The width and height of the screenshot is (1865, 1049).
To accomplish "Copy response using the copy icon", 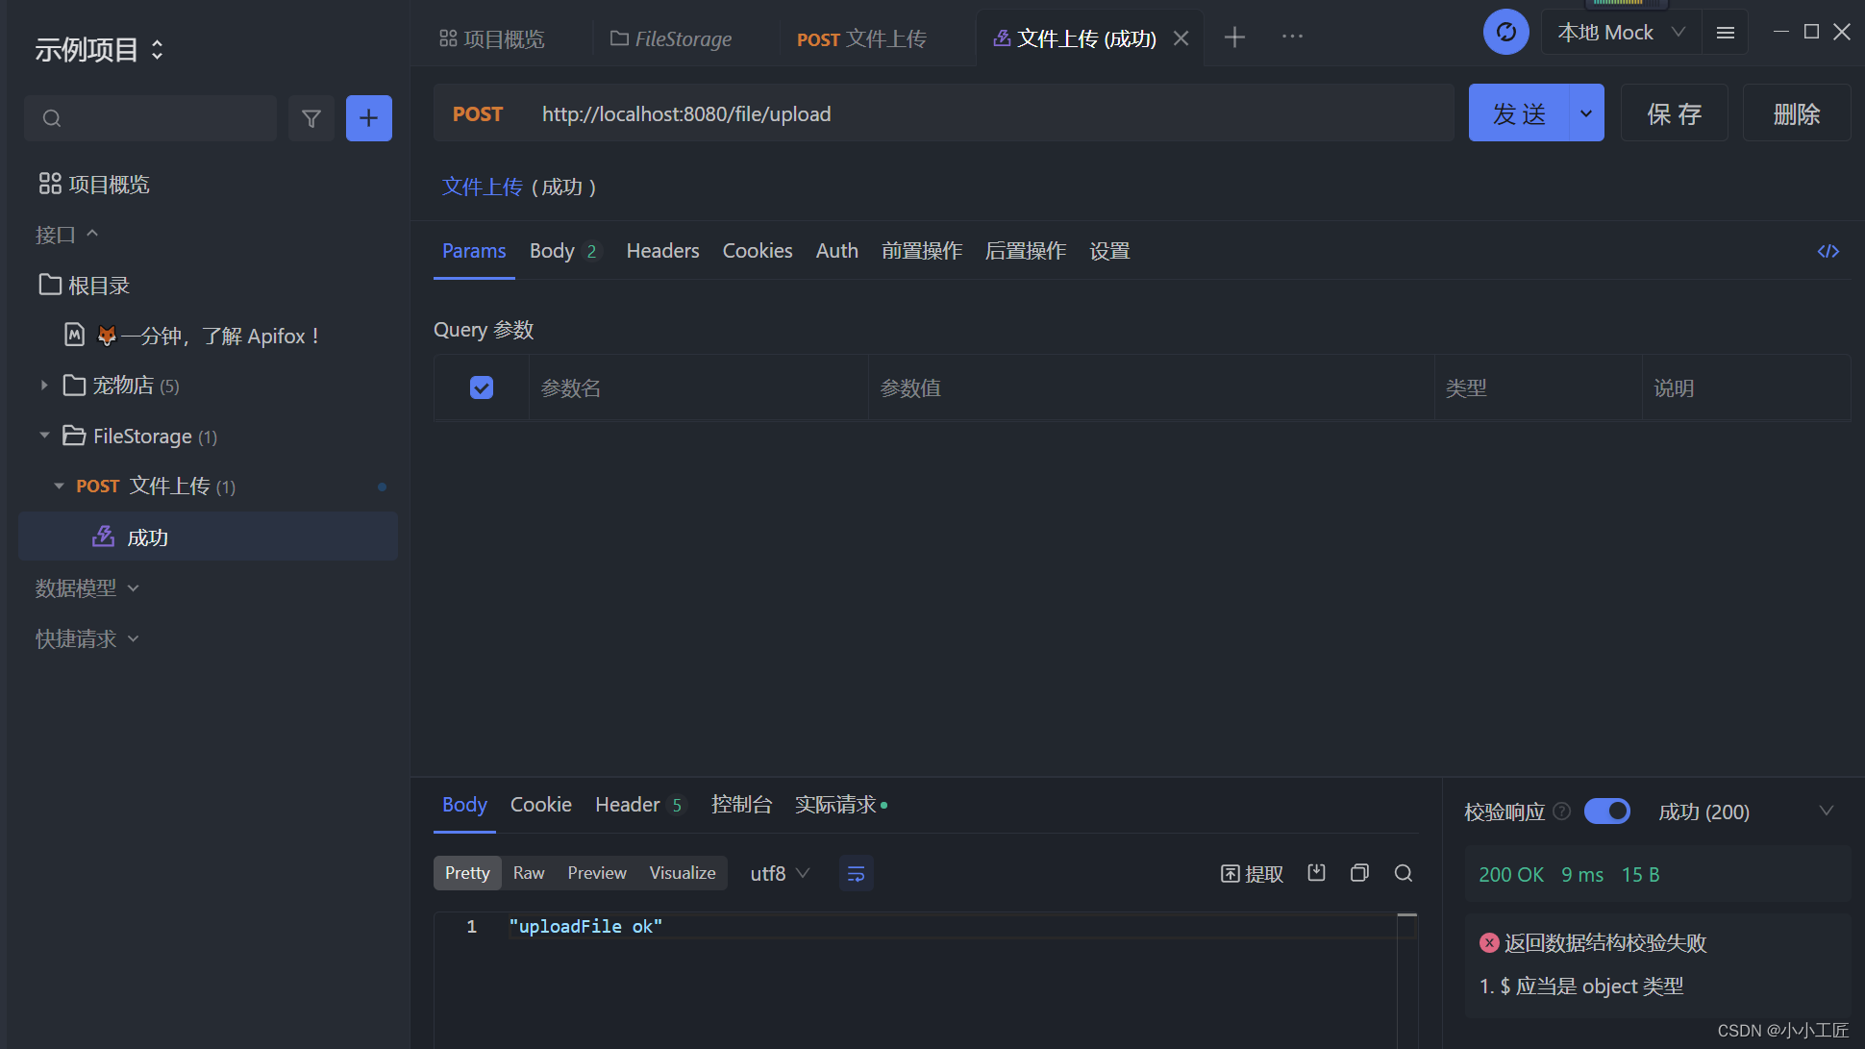I will (x=1359, y=873).
